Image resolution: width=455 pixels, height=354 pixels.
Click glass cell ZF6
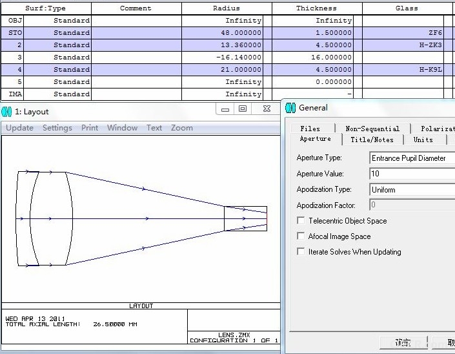403,33
